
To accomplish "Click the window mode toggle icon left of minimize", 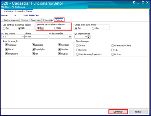I will [x=134, y=3].
